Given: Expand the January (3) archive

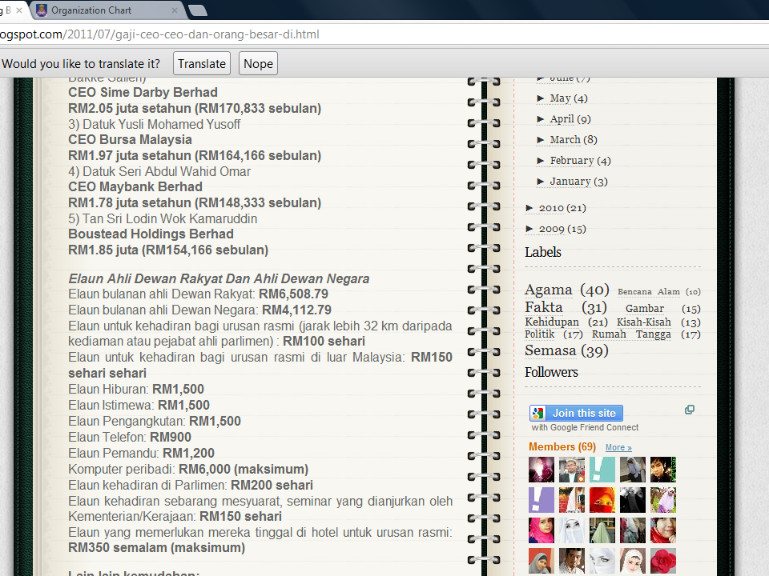Looking at the screenshot, I should [x=541, y=182].
